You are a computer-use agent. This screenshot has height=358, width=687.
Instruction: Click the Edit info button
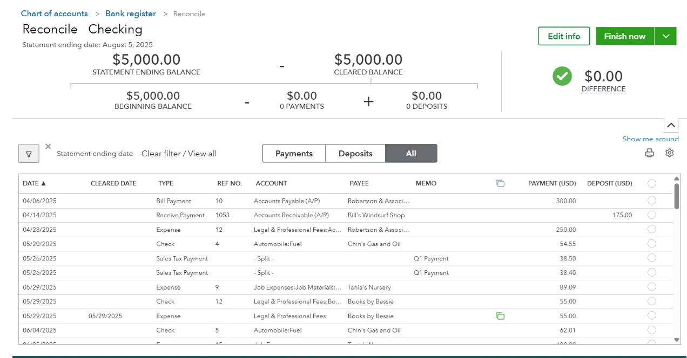tap(563, 36)
